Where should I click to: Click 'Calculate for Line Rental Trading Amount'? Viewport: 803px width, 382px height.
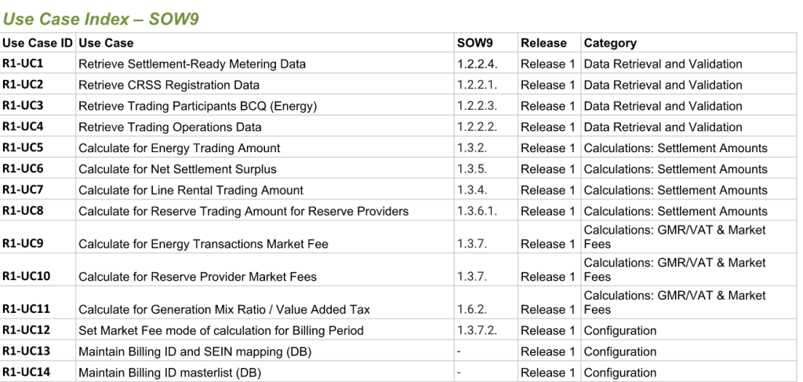pyautogui.click(x=191, y=191)
